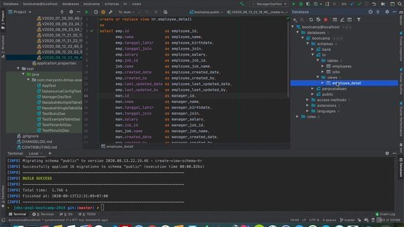Click memory usage indicator in status bar
This screenshot has height=227, width=404.
coord(389,220)
